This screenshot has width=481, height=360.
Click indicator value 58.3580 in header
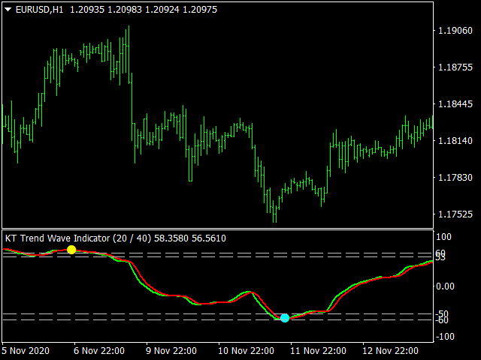click(x=171, y=238)
